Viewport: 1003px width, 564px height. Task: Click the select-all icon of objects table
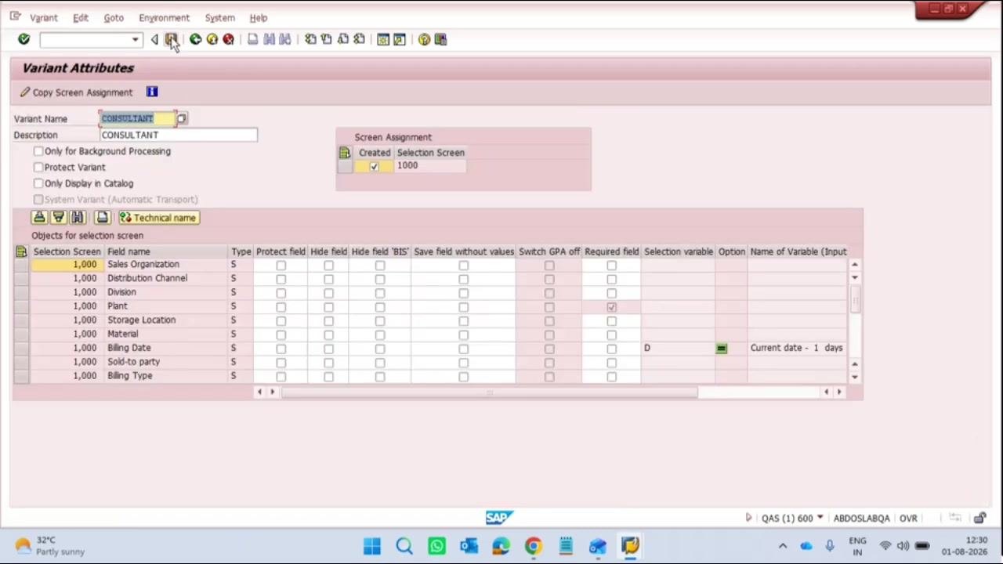pyautogui.click(x=21, y=251)
